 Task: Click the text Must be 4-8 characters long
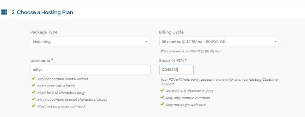[189, 91]
